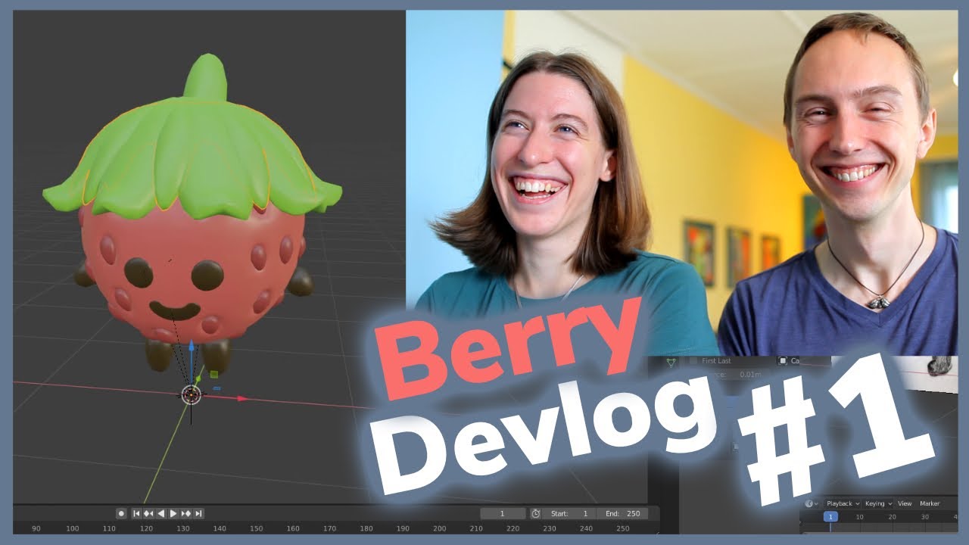The height and width of the screenshot is (545, 969).
Task: Click frame 100 on the timeline ruler
Action: tap(73, 528)
